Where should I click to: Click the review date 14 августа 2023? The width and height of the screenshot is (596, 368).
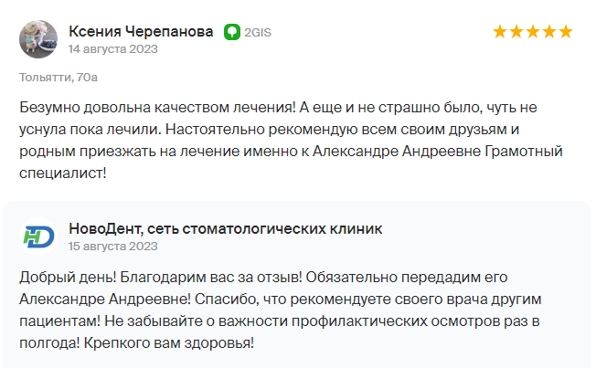(112, 49)
